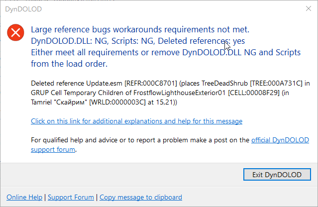The width and height of the screenshot is (318, 207).
Task: Click the 'Either meet all requirements' instruction line
Action: (166, 52)
